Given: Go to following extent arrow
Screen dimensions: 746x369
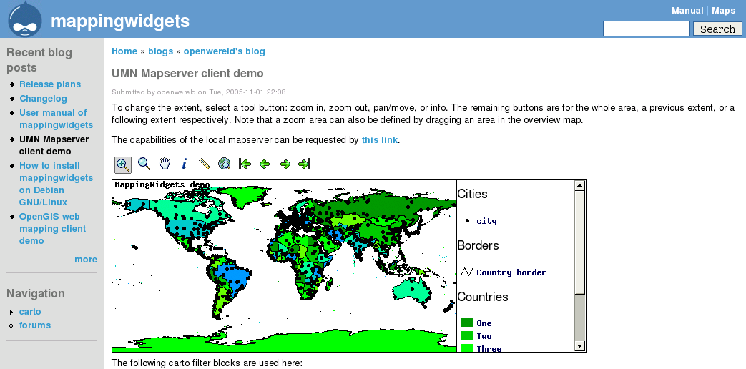Looking at the screenshot, I should coord(285,164).
